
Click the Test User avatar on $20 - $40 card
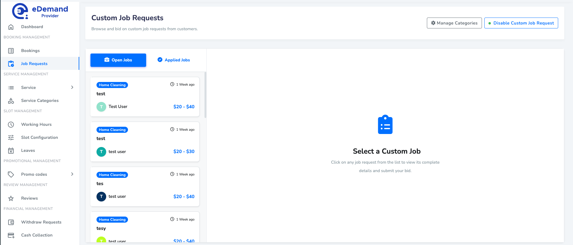pyautogui.click(x=101, y=107)
